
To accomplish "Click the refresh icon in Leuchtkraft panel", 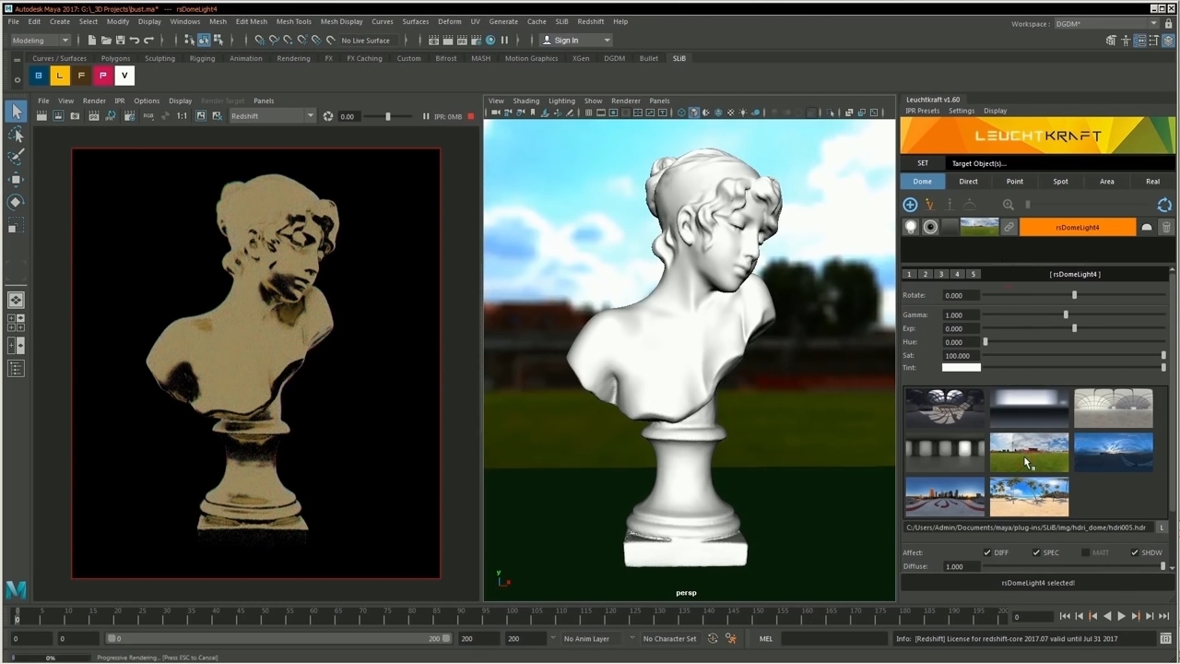I will pos(1164,205).
